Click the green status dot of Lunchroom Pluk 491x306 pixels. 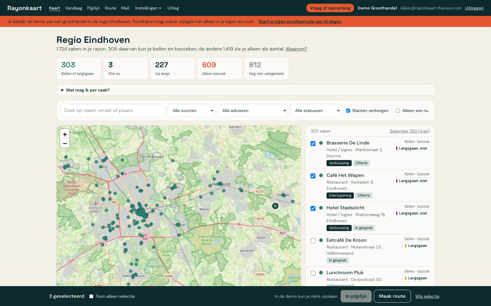pyautogui.click(x=321, y=273)
